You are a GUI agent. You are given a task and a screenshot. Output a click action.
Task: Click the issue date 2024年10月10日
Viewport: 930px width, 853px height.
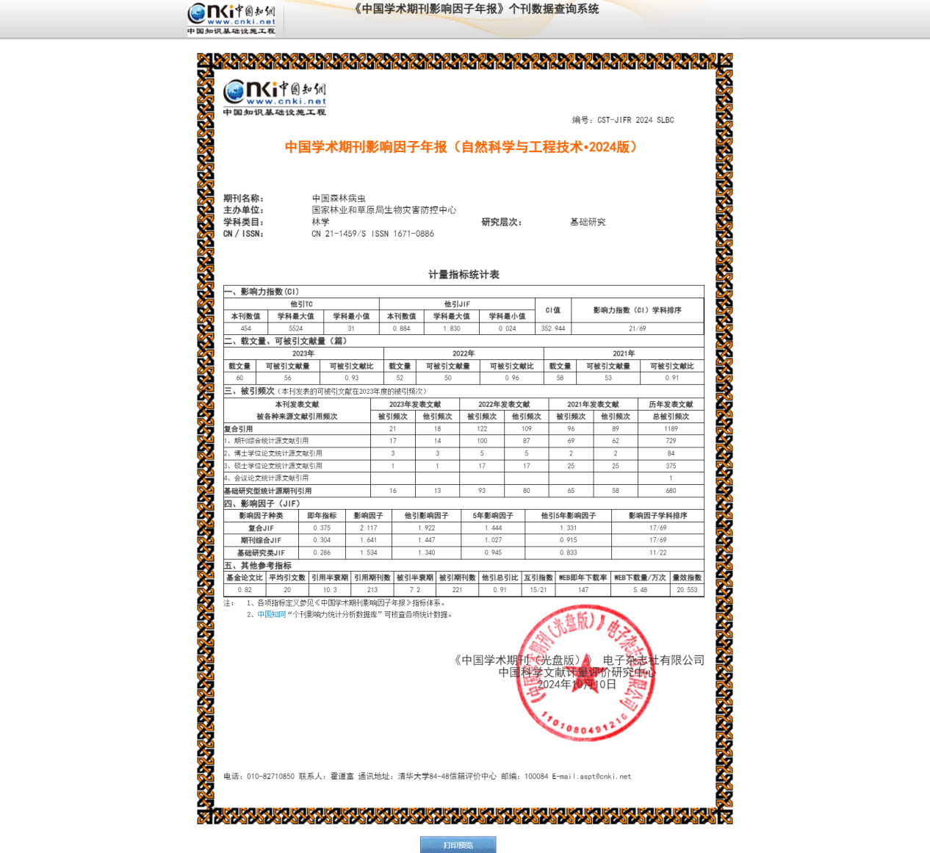tap(577, 684)
